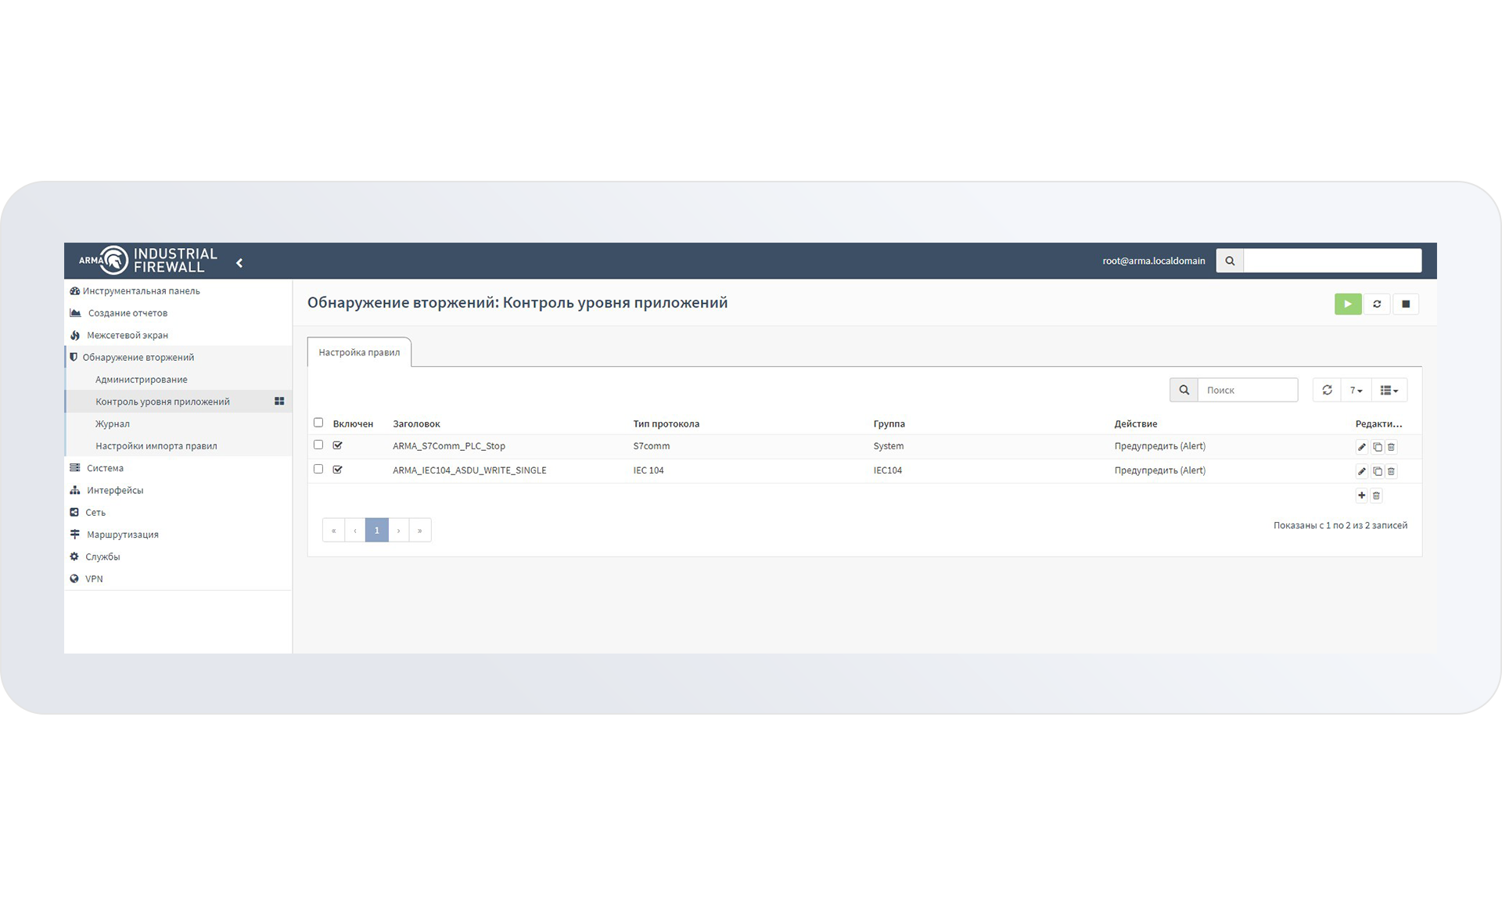Image resolution: width=1502 pixels, height=897 pixels.
Task: Go to Администрирование submenu item
Action: point(142,380)
